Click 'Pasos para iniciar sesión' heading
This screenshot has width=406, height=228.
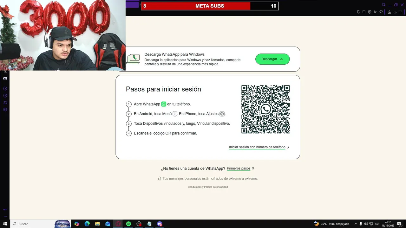pyautogui.click(x=163, y=89)
